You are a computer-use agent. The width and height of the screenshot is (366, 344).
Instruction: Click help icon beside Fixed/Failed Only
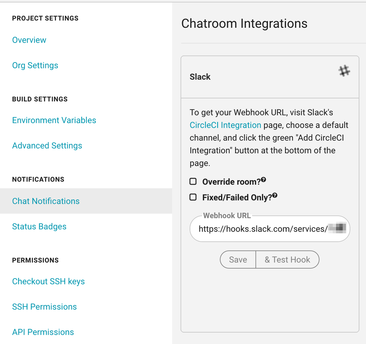275,195
